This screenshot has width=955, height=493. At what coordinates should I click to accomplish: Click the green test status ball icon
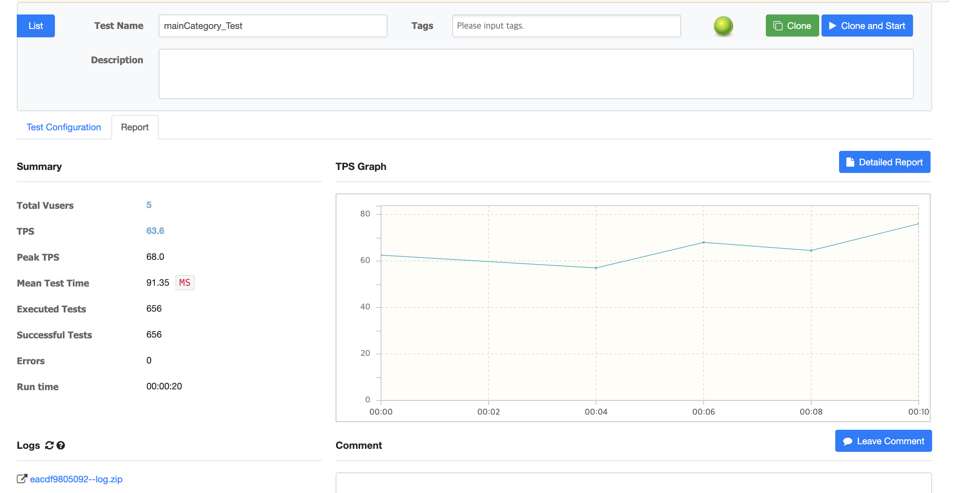723,26
